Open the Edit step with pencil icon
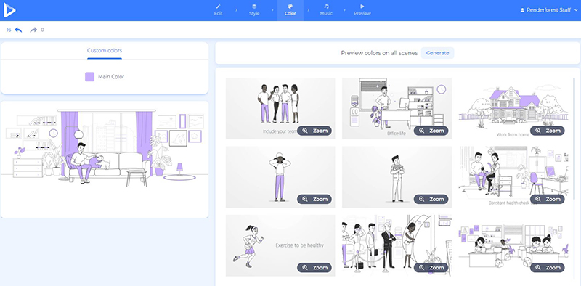 click(219, 10)
